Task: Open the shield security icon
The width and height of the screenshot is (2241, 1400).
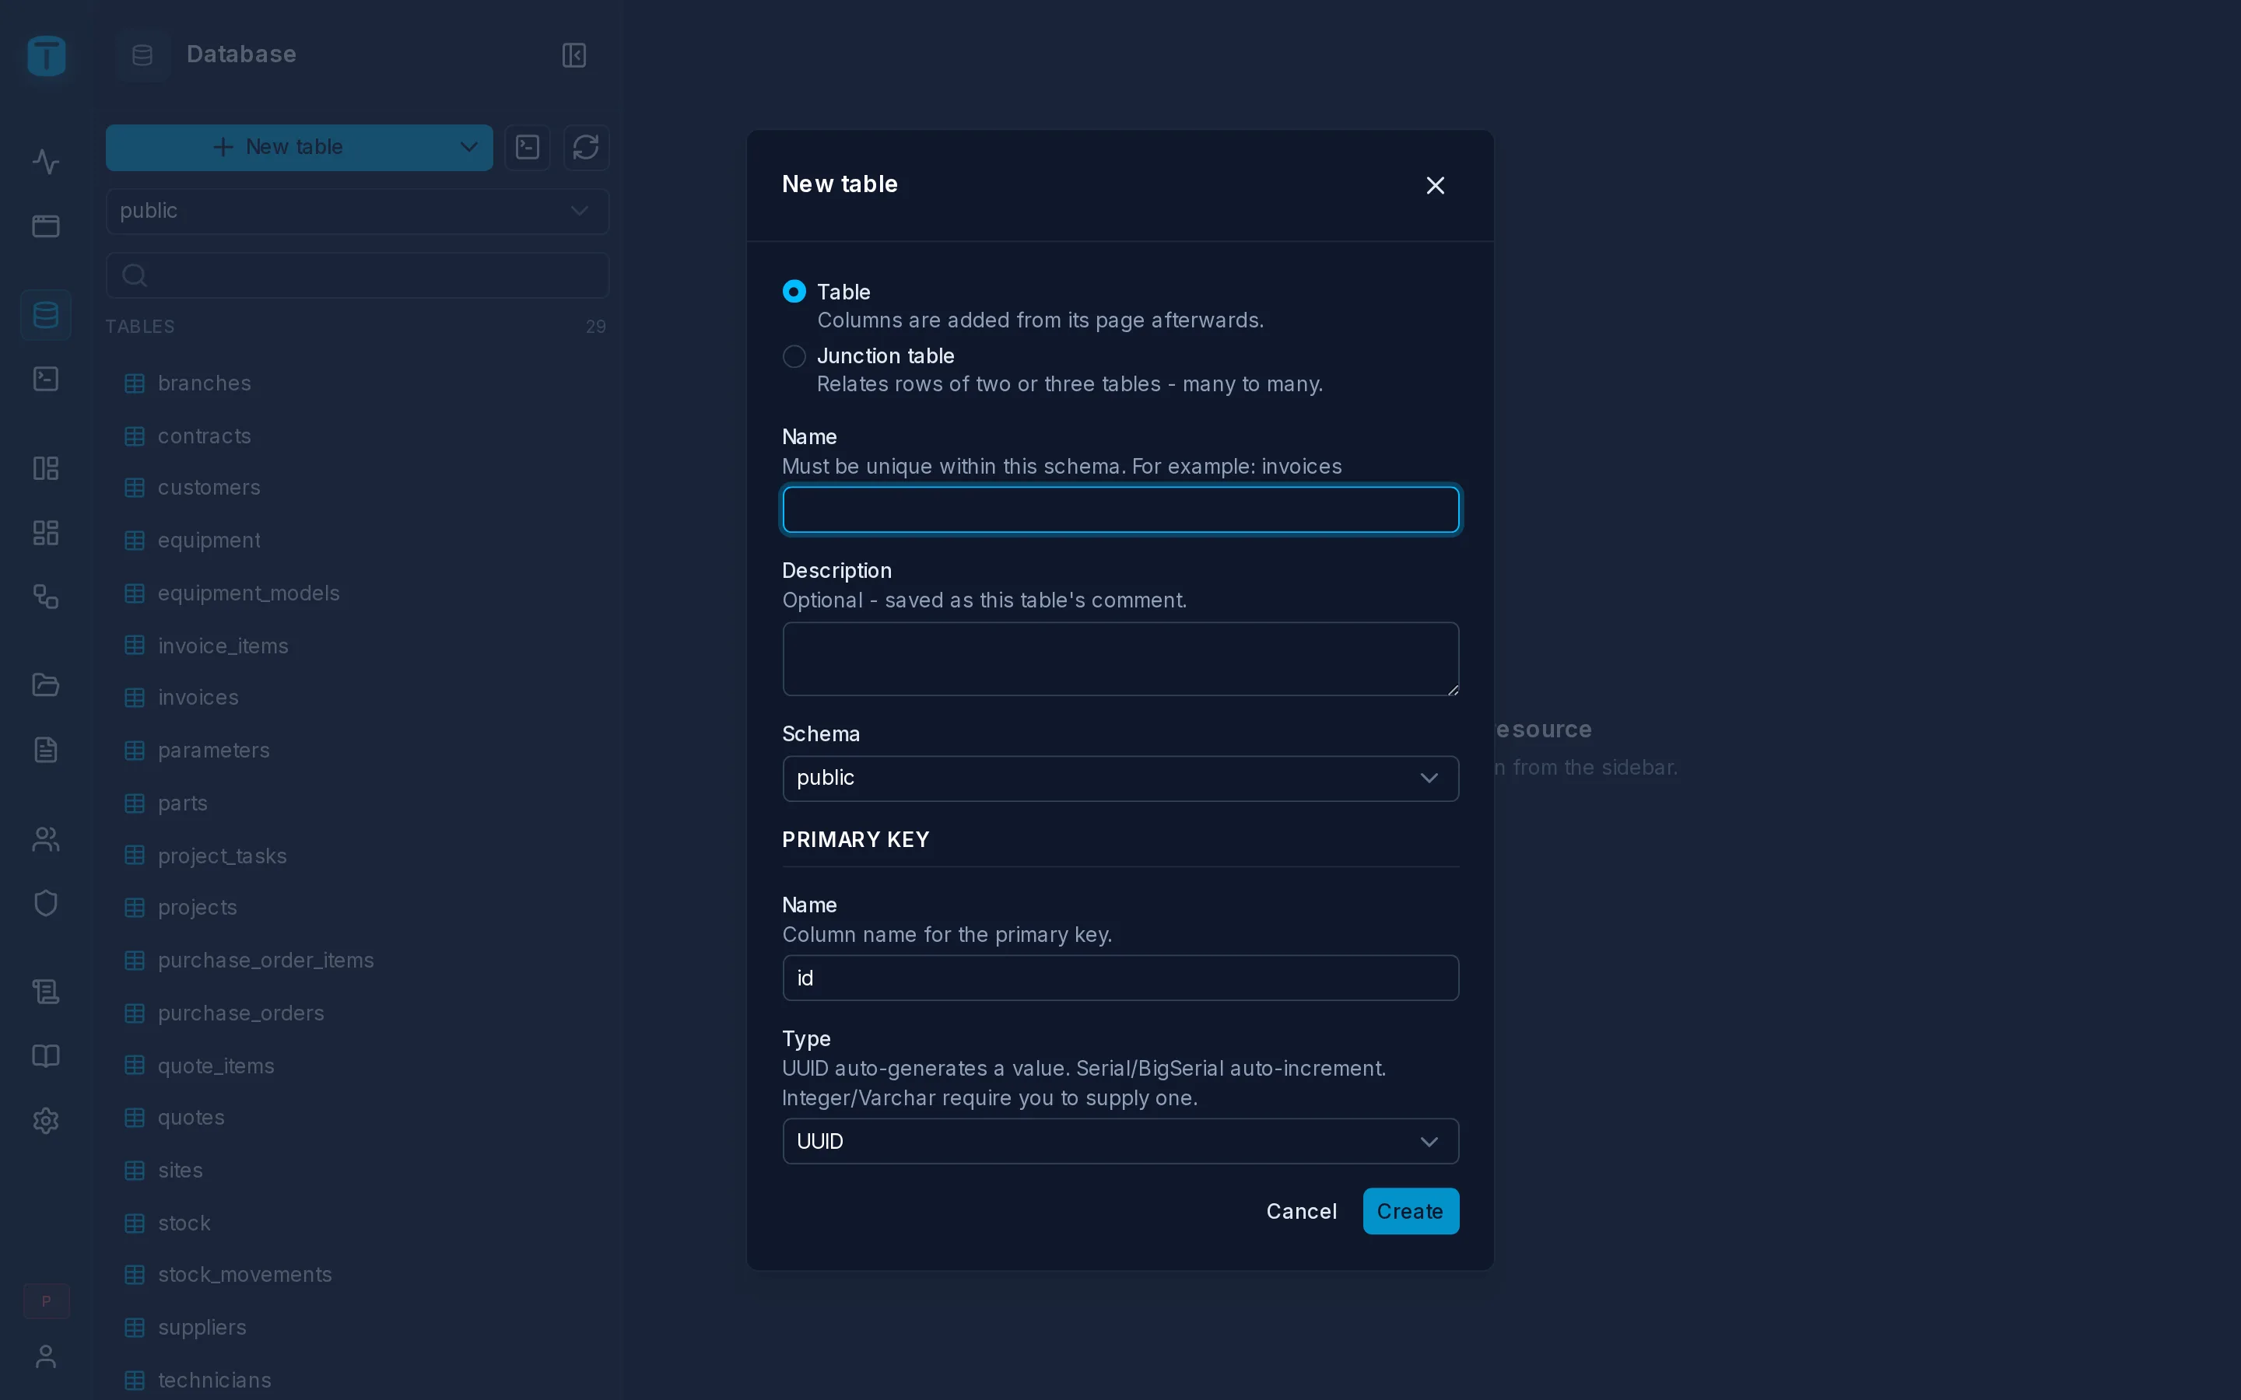Action: (x=47, y=903)
